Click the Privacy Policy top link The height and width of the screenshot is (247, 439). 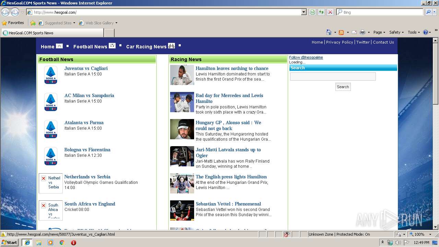coord(340,42)
